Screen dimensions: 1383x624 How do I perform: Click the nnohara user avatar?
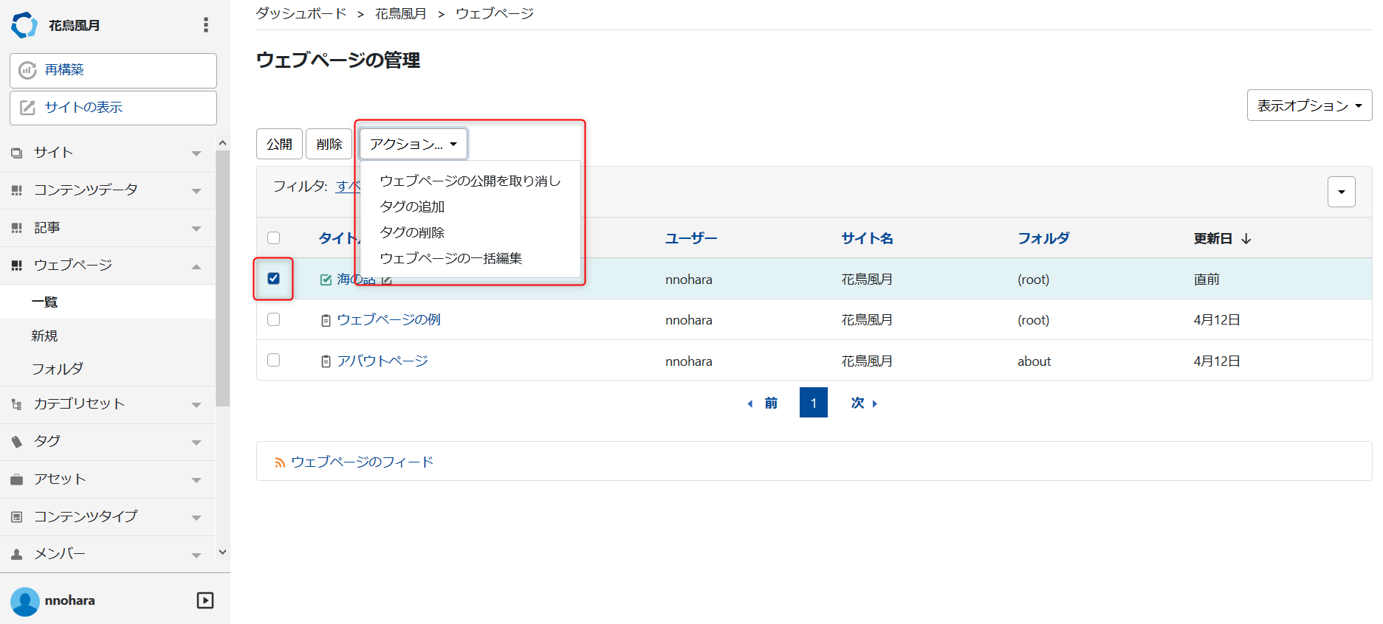[25, 601]
